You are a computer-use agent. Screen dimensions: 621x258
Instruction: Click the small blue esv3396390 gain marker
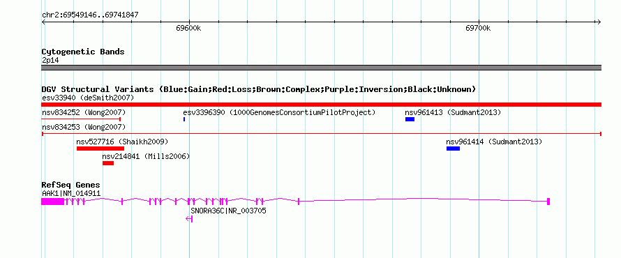click(x=184, y=119)
